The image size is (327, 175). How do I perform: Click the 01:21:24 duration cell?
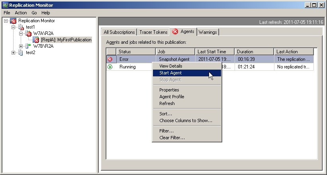254,67
